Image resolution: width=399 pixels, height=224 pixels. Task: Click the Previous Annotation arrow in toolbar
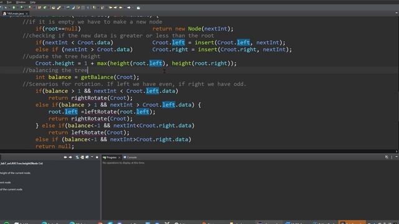point(102,7)
